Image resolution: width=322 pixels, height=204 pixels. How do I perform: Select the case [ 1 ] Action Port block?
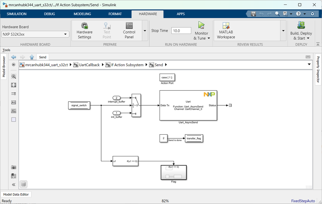(x=167, y=77)
